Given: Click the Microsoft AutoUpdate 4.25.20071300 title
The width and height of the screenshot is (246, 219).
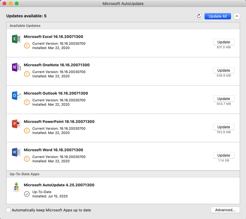Looking at the screenshot, I should coord(59,185).
